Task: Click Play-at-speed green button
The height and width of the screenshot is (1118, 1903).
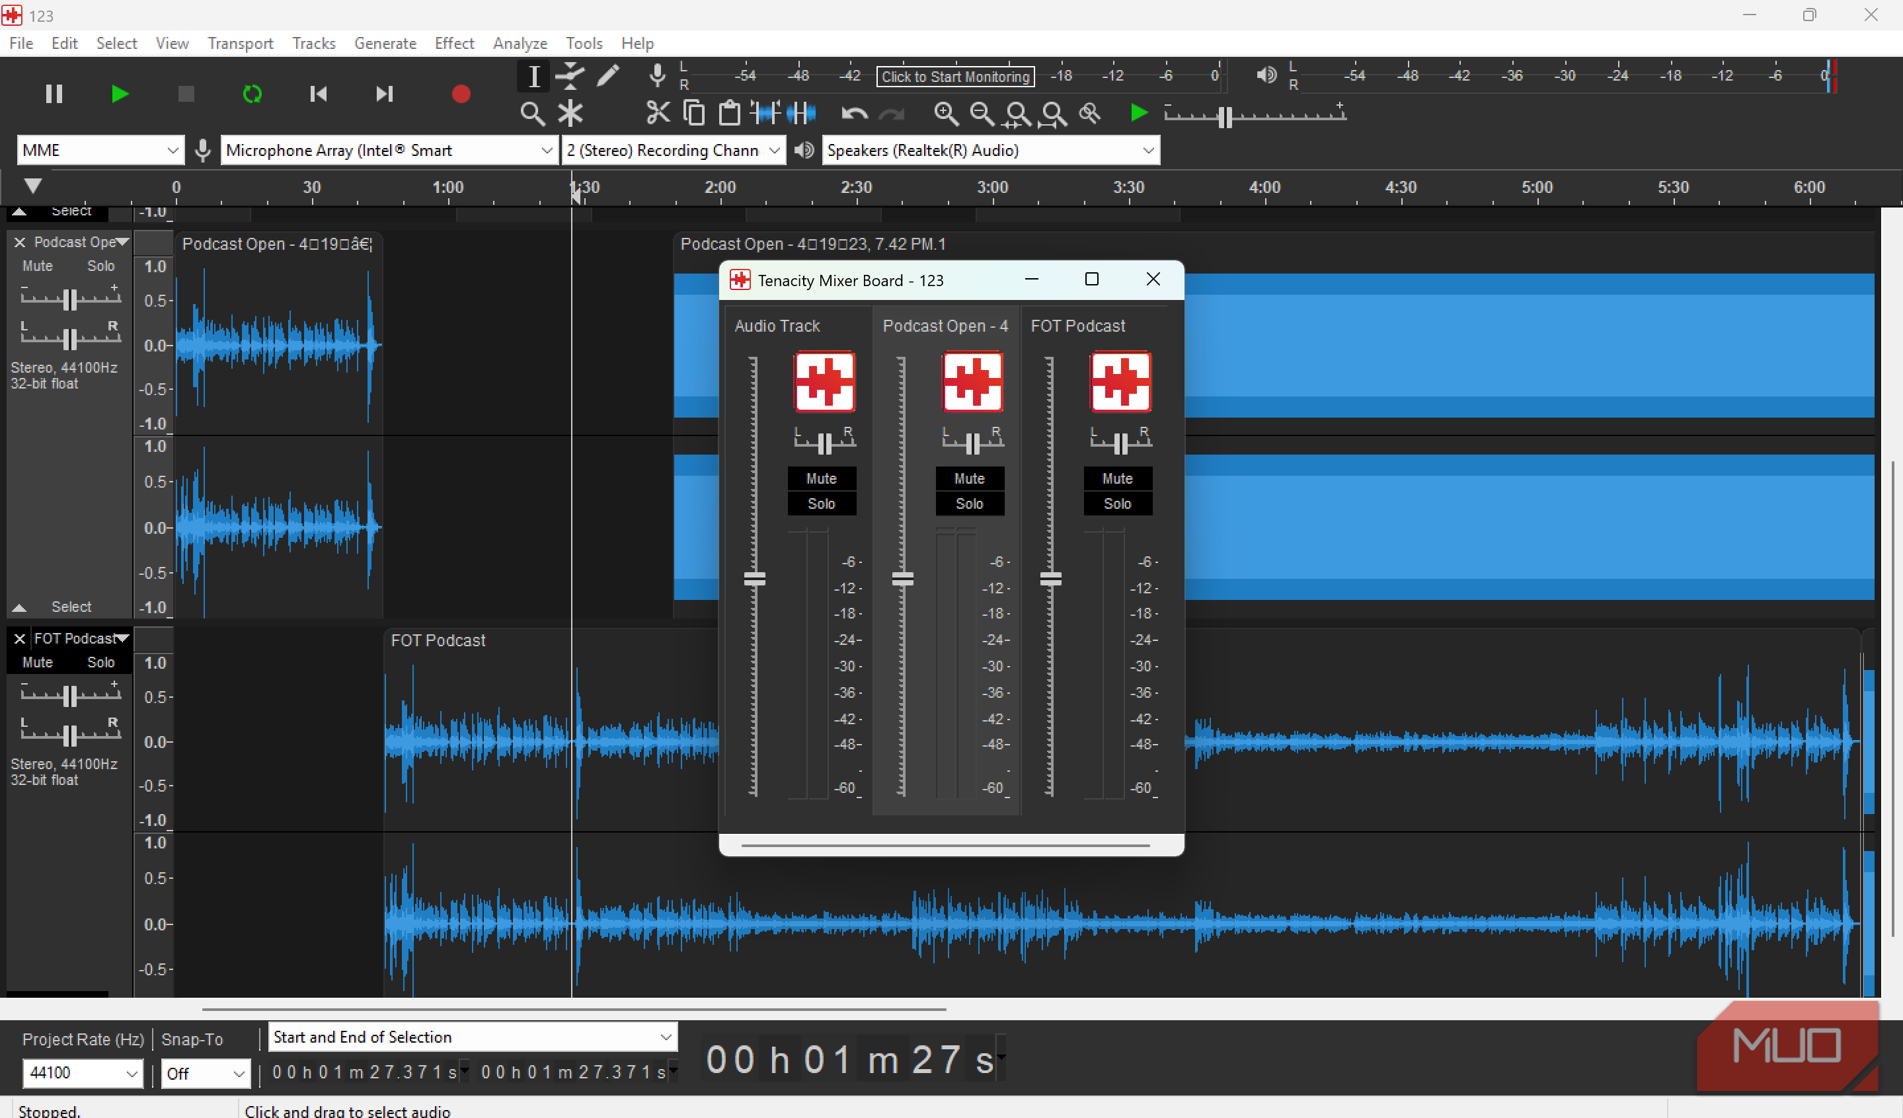Action: [x=1139, y=113]
